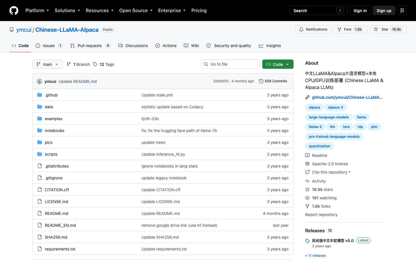Click the tag icon beside 12 Tags

95,64
